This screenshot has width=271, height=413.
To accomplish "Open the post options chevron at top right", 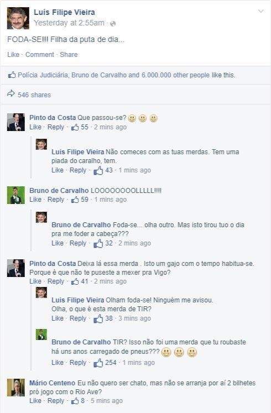I will (260, 11).
